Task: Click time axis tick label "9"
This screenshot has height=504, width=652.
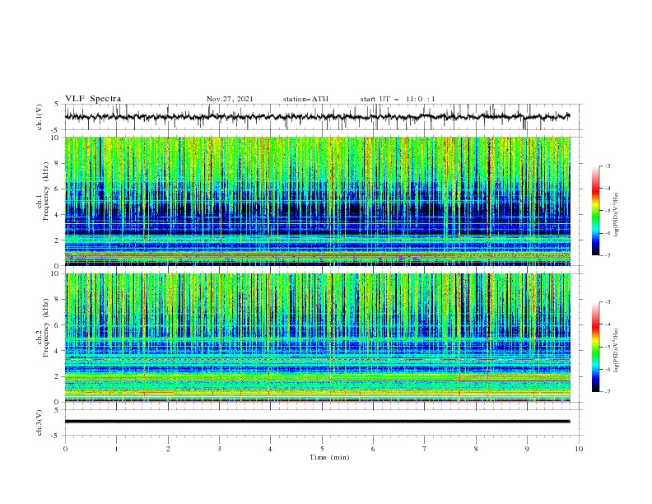Action: [527, 449]
